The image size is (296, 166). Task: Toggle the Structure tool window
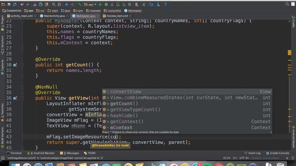coord(2,45)
